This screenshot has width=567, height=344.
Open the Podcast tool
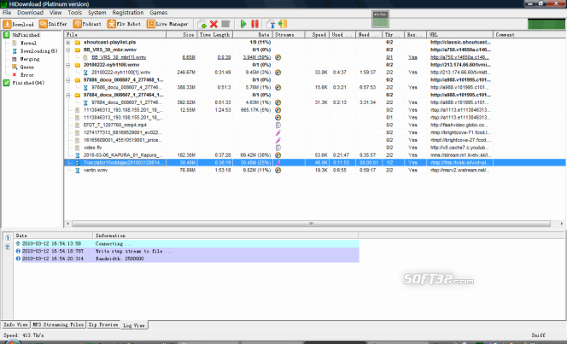pyautogui.click(x=87, y=24)
